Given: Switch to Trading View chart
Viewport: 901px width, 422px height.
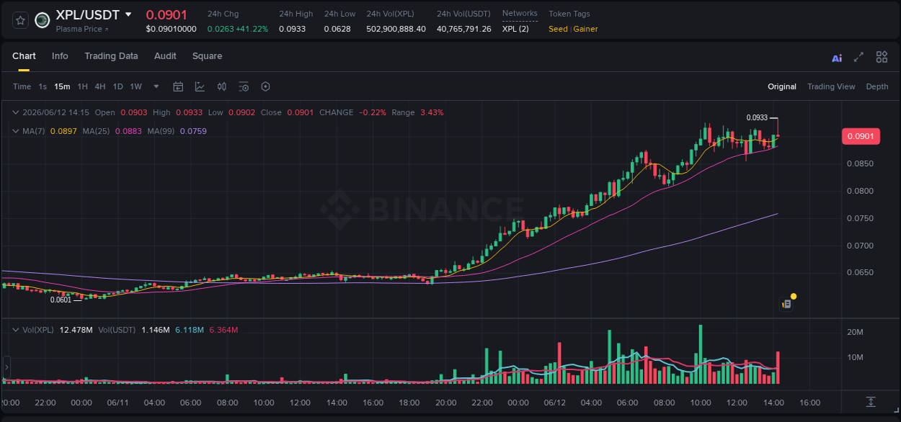Looking at the screenshot, I should click(831, 86).
